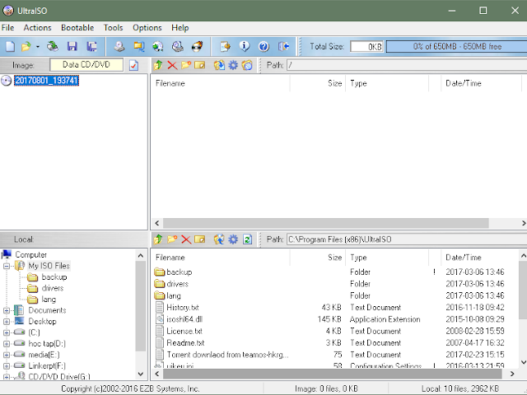This screenshot has width=527, height=395.
Task: Click the Burn CD/DVD Image icon
Action: 197,46
